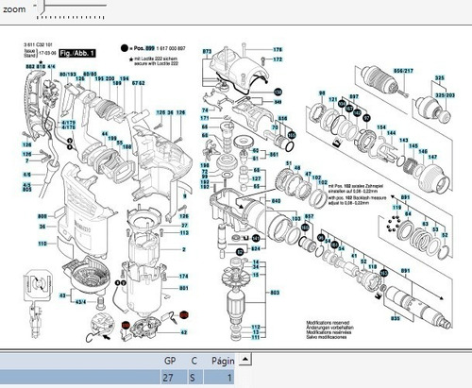Viewport: 472px width, 388px height.
Task: Click part number 103 label
Action: 296,218
